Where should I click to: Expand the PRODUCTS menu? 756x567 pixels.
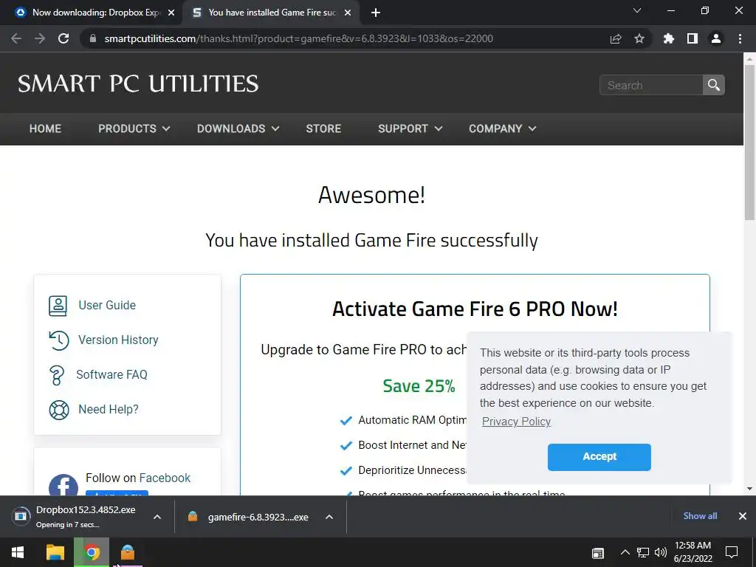coord(134,128)
